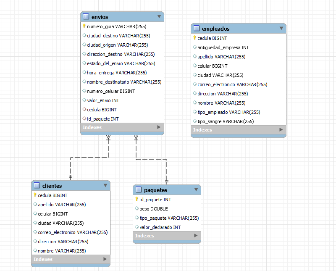Click the diamond icon beside correo_electronico in empleados
The height and width of the screenshot is (271, 336).
click(x=194, y=84)
